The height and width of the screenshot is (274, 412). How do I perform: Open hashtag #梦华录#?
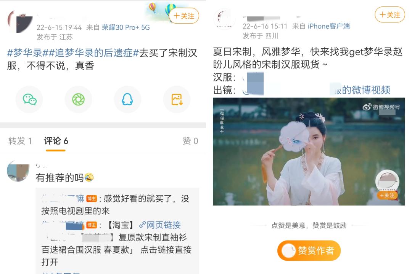point(25,53)
